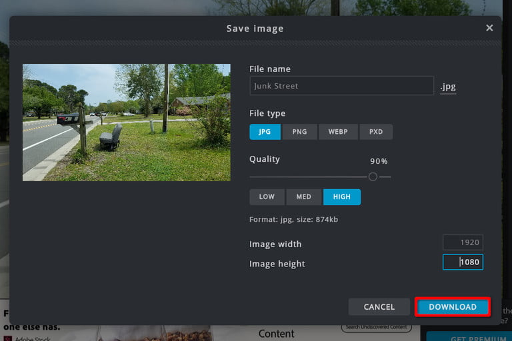Click the Quality slider handle
This screenshot has width=512, height=341.
(373, 177)
